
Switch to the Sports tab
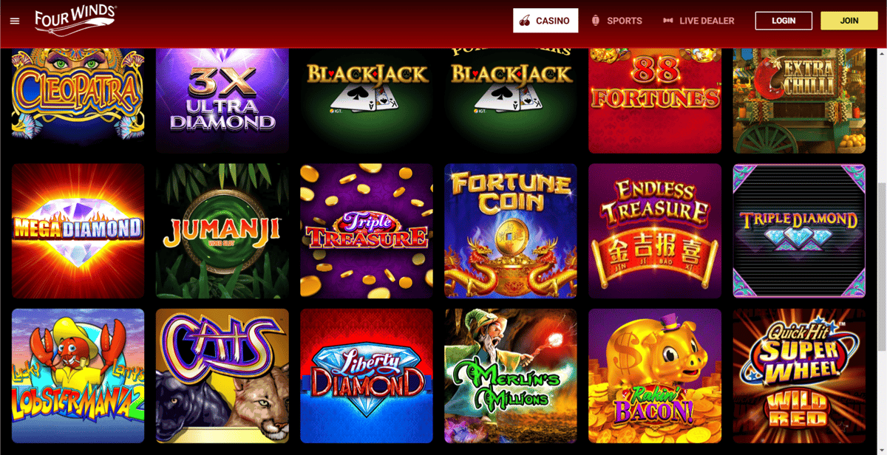pos(616,21)
